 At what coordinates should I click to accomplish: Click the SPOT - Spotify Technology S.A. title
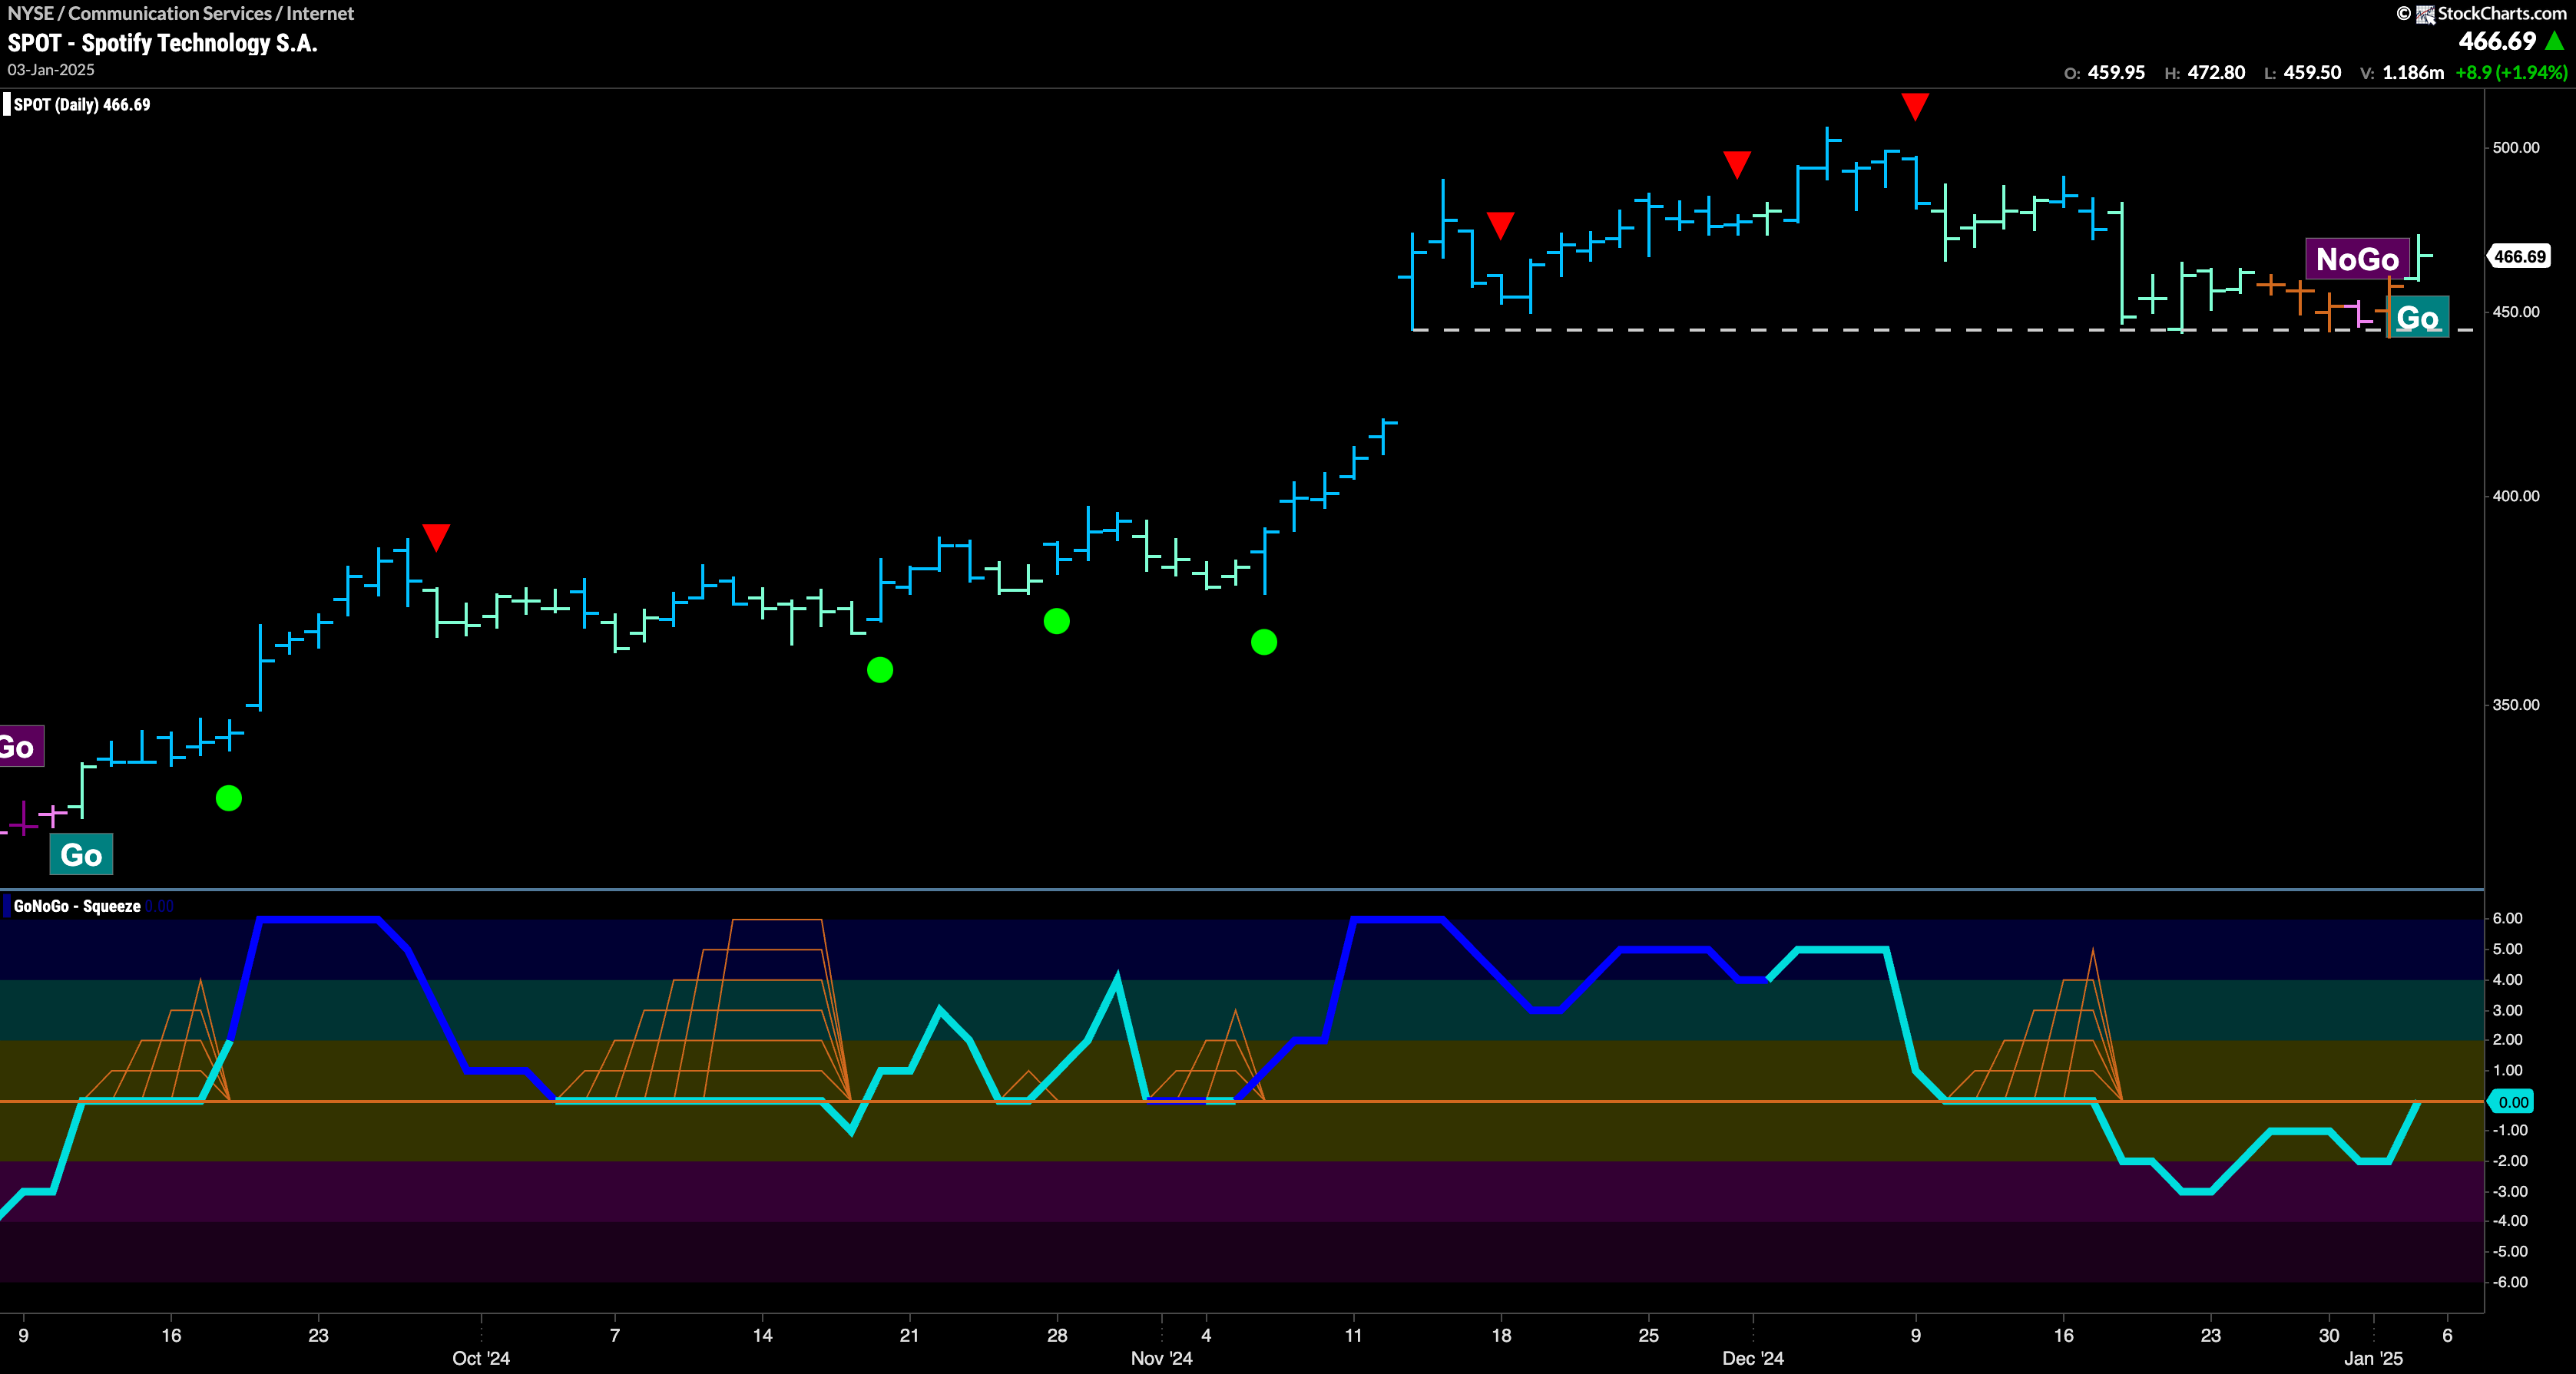tap(162, 43)
